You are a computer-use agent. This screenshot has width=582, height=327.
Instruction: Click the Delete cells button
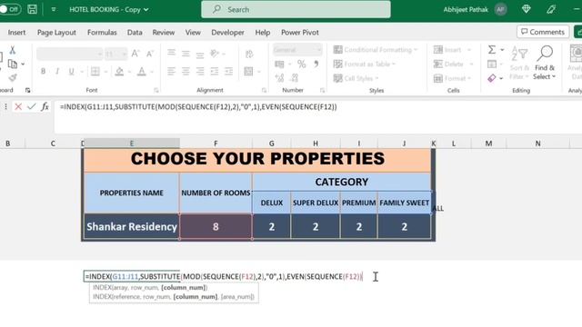coord(453,64)
